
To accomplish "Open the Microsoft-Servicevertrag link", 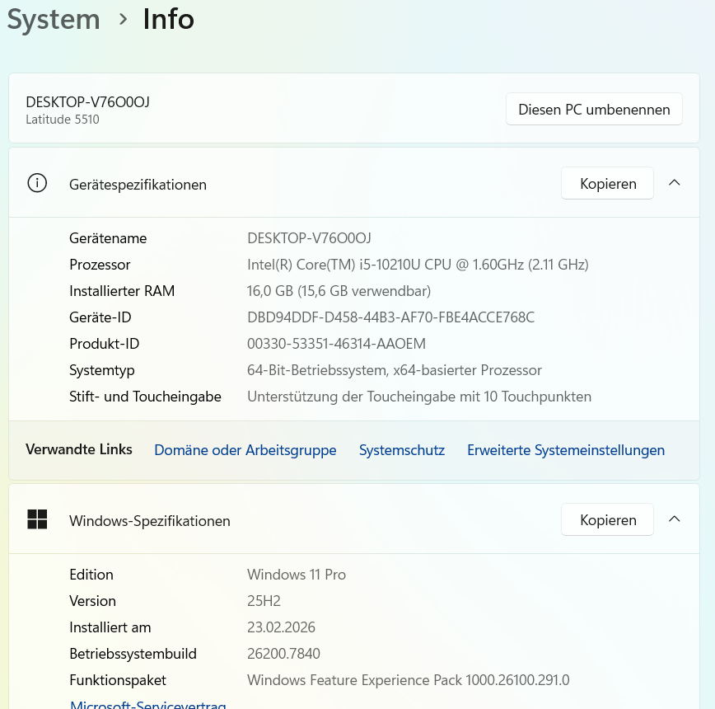I will 148,704.
